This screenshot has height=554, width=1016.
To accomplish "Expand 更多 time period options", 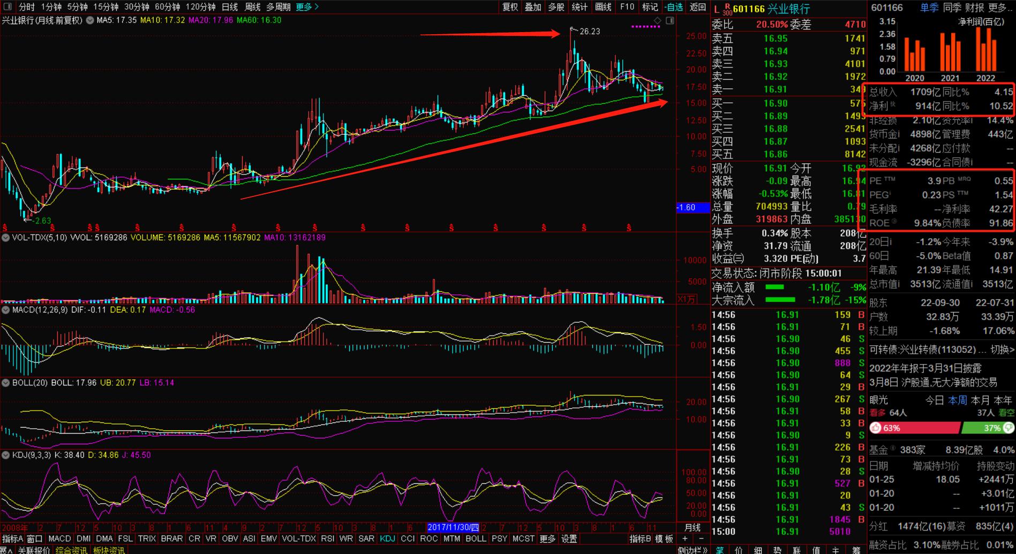I will [x=307, y=7].
